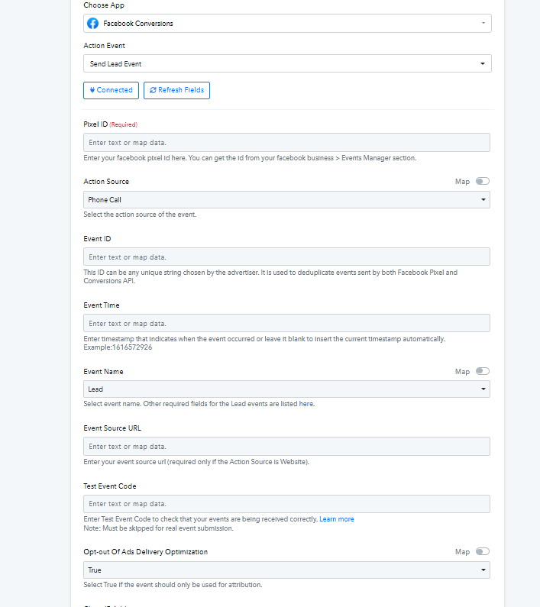Expand the Action Event dropdown
The height and width of the screenshot is (607, 540).
[286, 64]
